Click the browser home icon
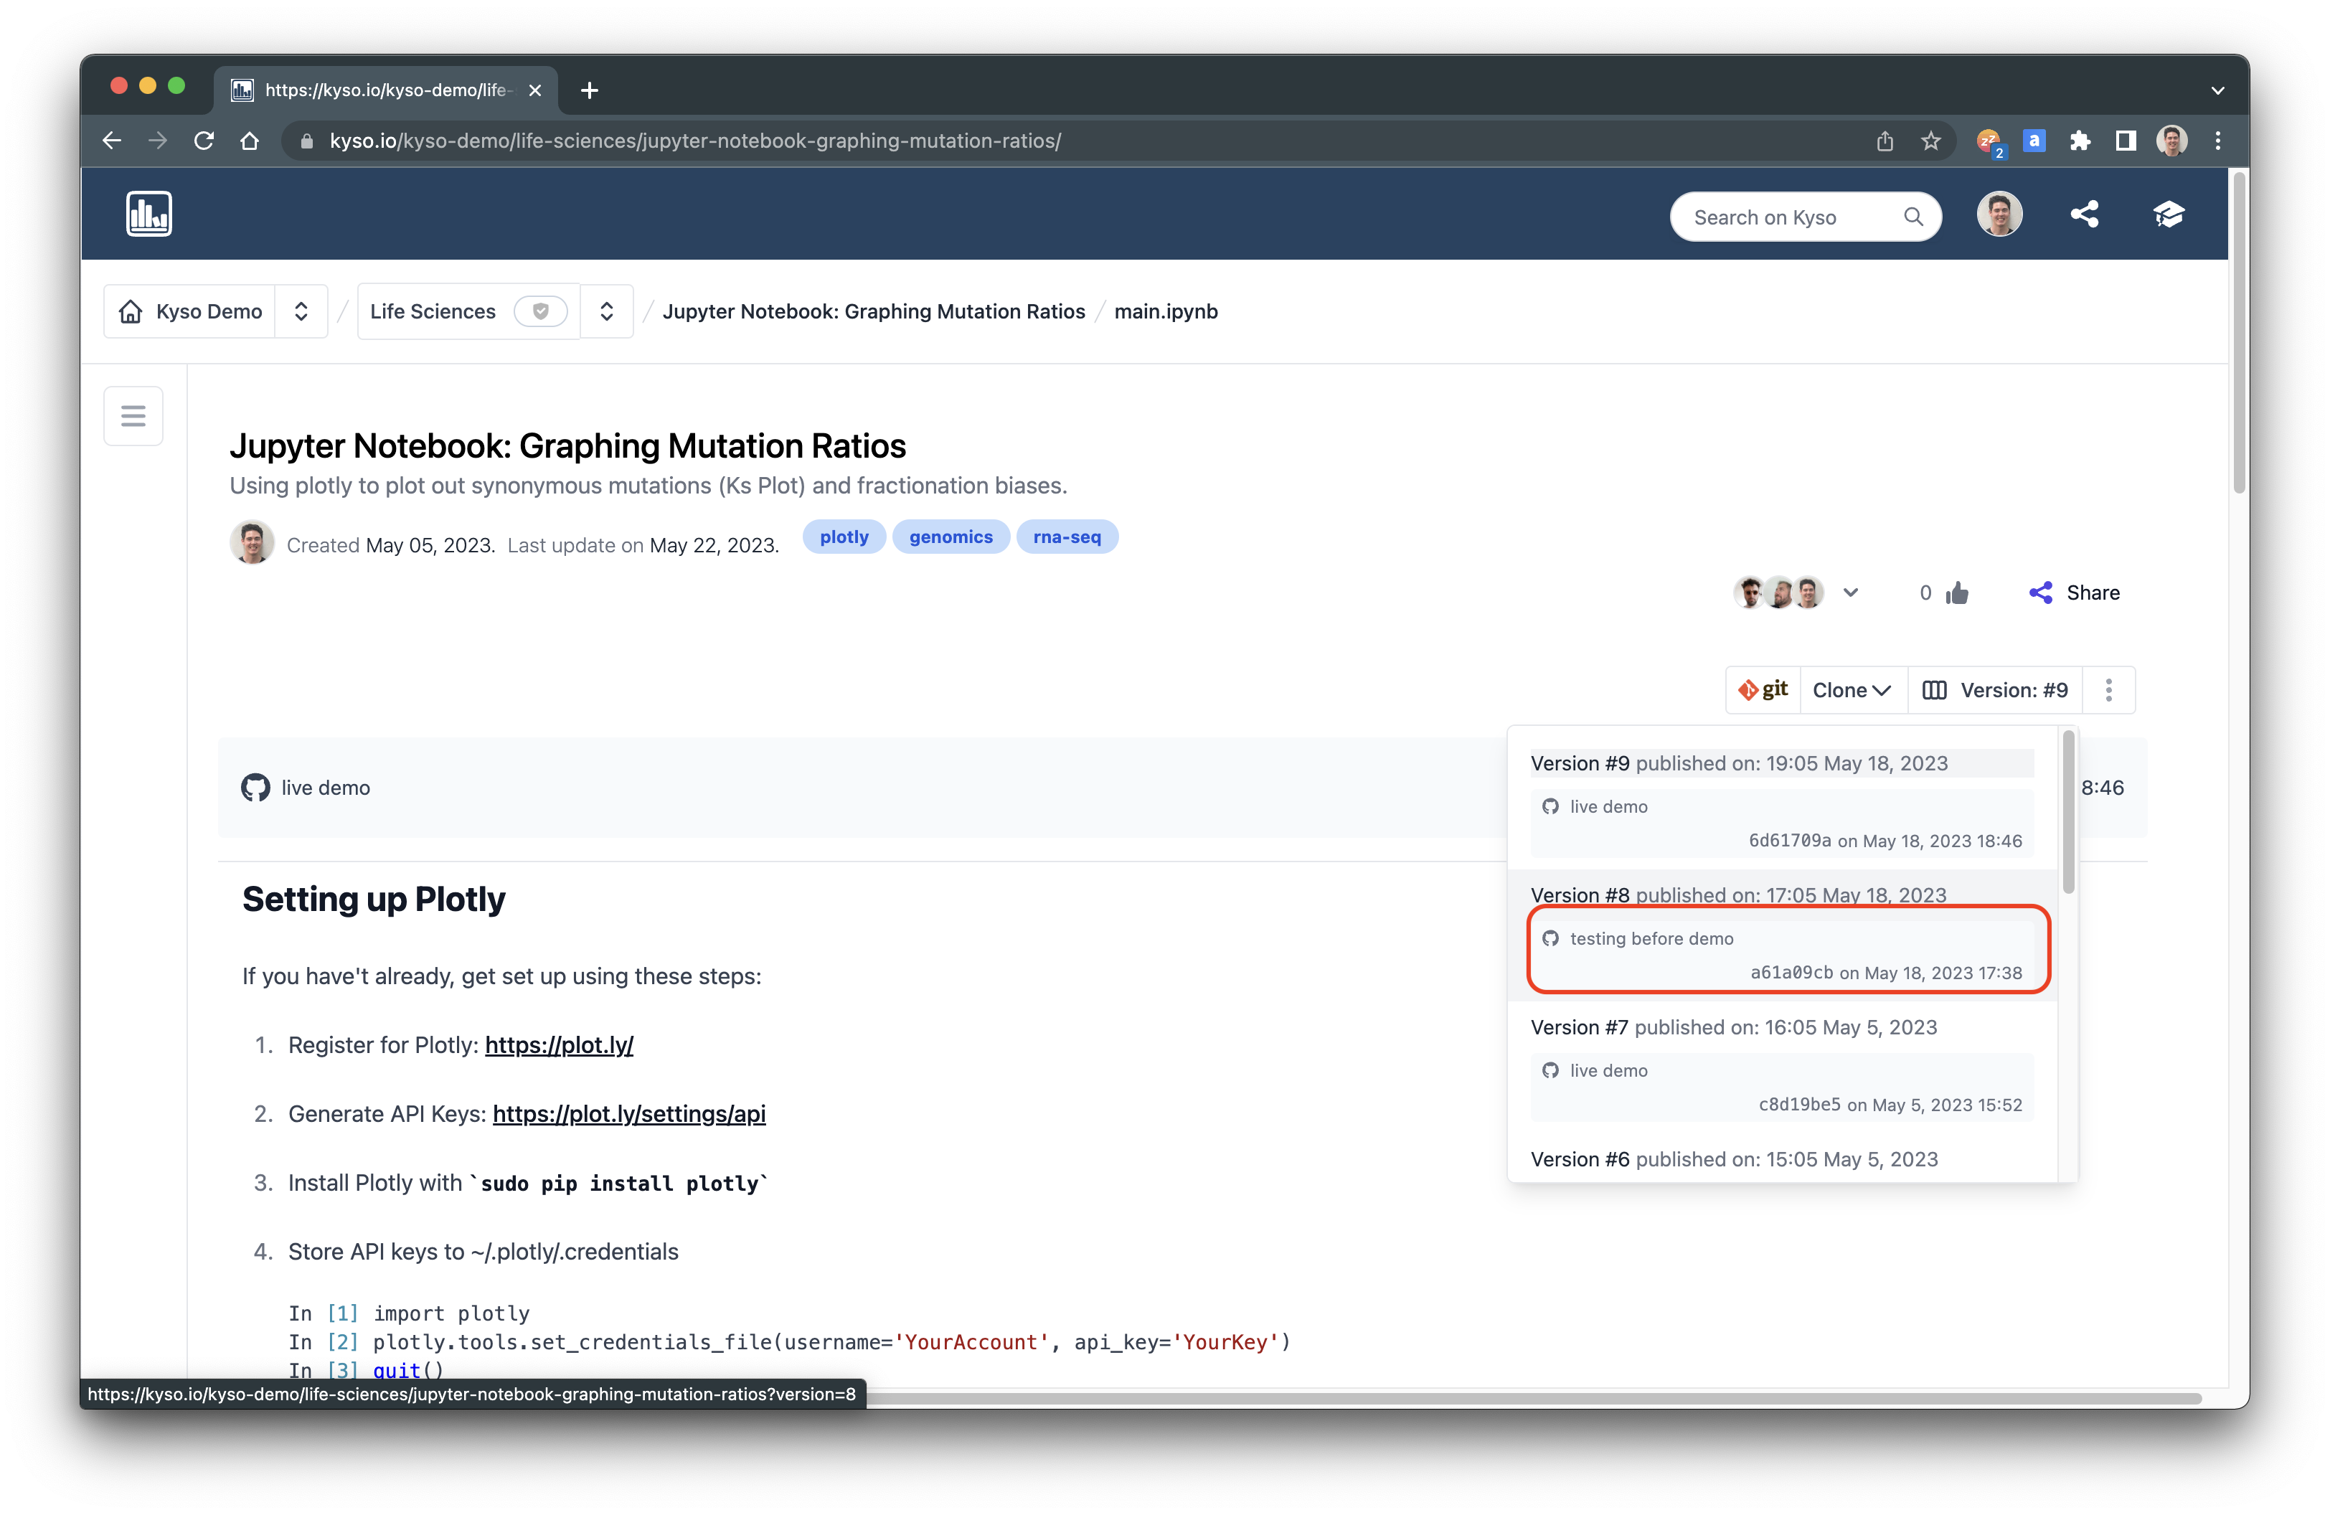Image resolution: width=2330 pixels, height=1515 pixels. pos(250,141)
